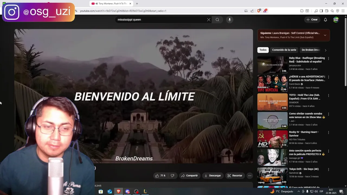Viewport: 347px width, 195px height.
Task: Expand the Siguiente mix playlist chevron
Action: 325,35
